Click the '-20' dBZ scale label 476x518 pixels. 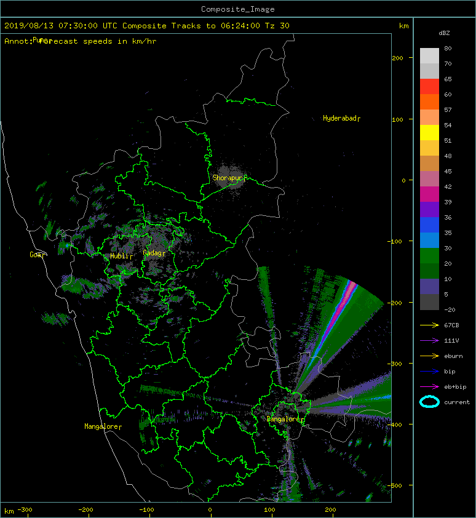tap(450, 310)
